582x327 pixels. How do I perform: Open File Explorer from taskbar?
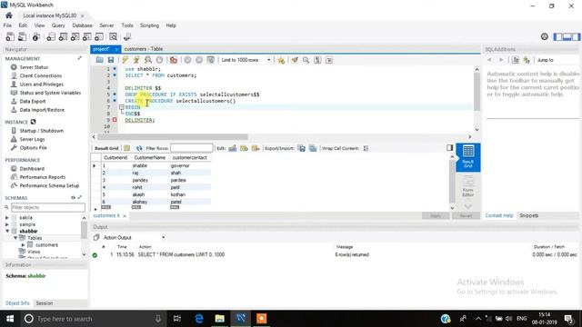pyautogui.click(x=220, y=319)
